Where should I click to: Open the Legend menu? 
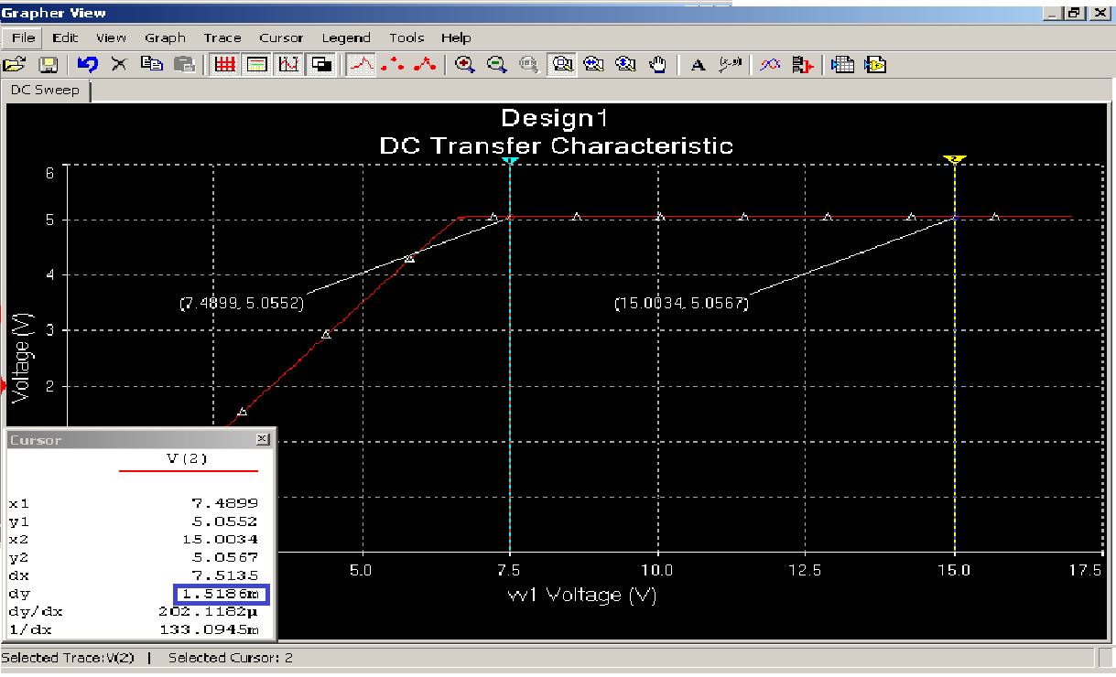[x=346, y=38]
